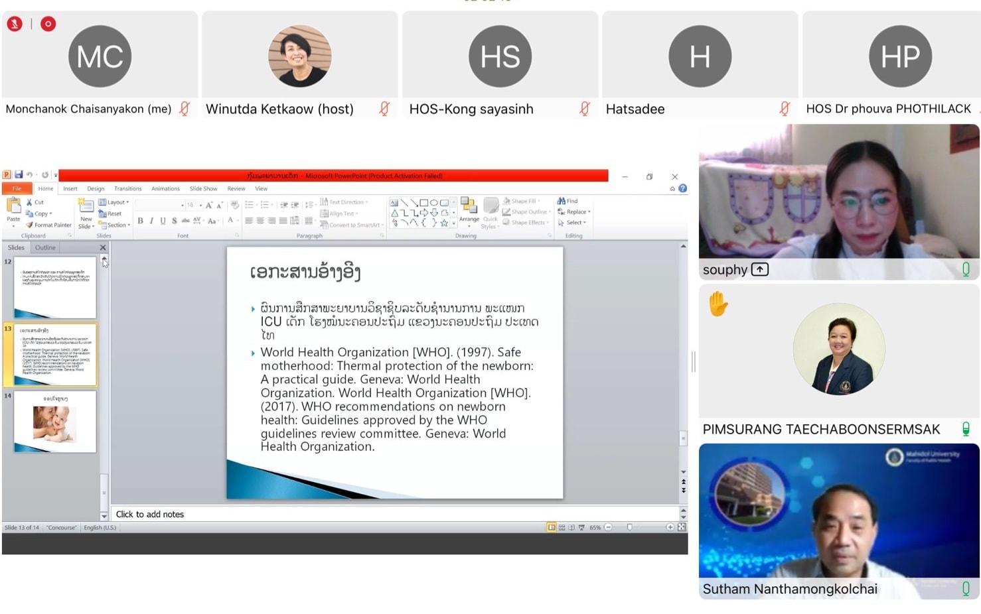The height and width of the screenshot is (614, 981).
Task: Click the New Slide icon
Action: coord(86,206)
